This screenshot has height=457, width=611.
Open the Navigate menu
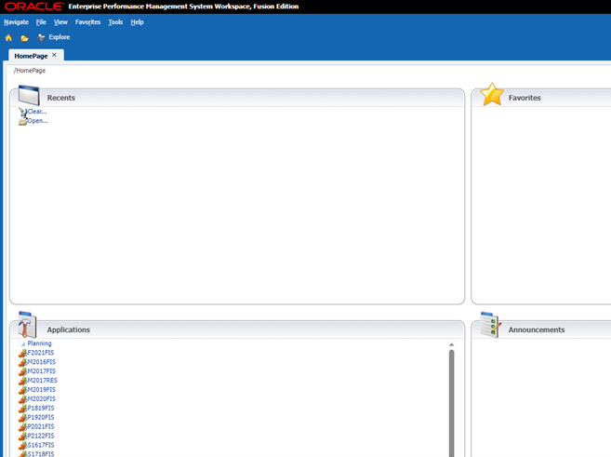pyautogui.click(x=16, y=21)
